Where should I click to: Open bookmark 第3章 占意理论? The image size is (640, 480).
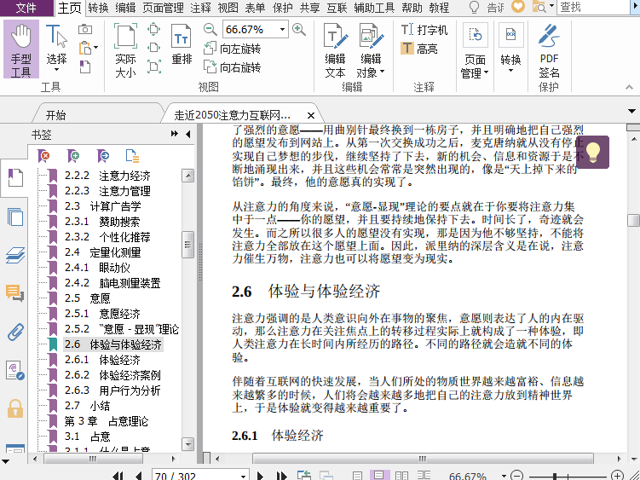pyautogui.click(x=107, y=421)
